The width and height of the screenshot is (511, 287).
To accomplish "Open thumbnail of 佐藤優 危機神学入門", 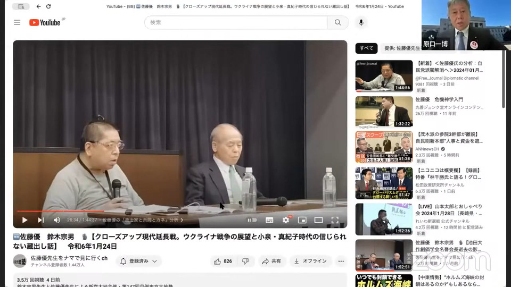I will (384, 112).
